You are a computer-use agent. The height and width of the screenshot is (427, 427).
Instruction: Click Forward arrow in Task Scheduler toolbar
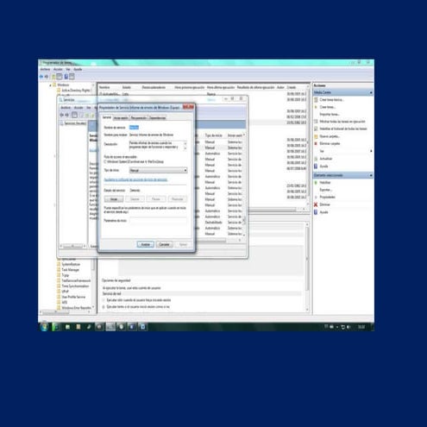47,77
